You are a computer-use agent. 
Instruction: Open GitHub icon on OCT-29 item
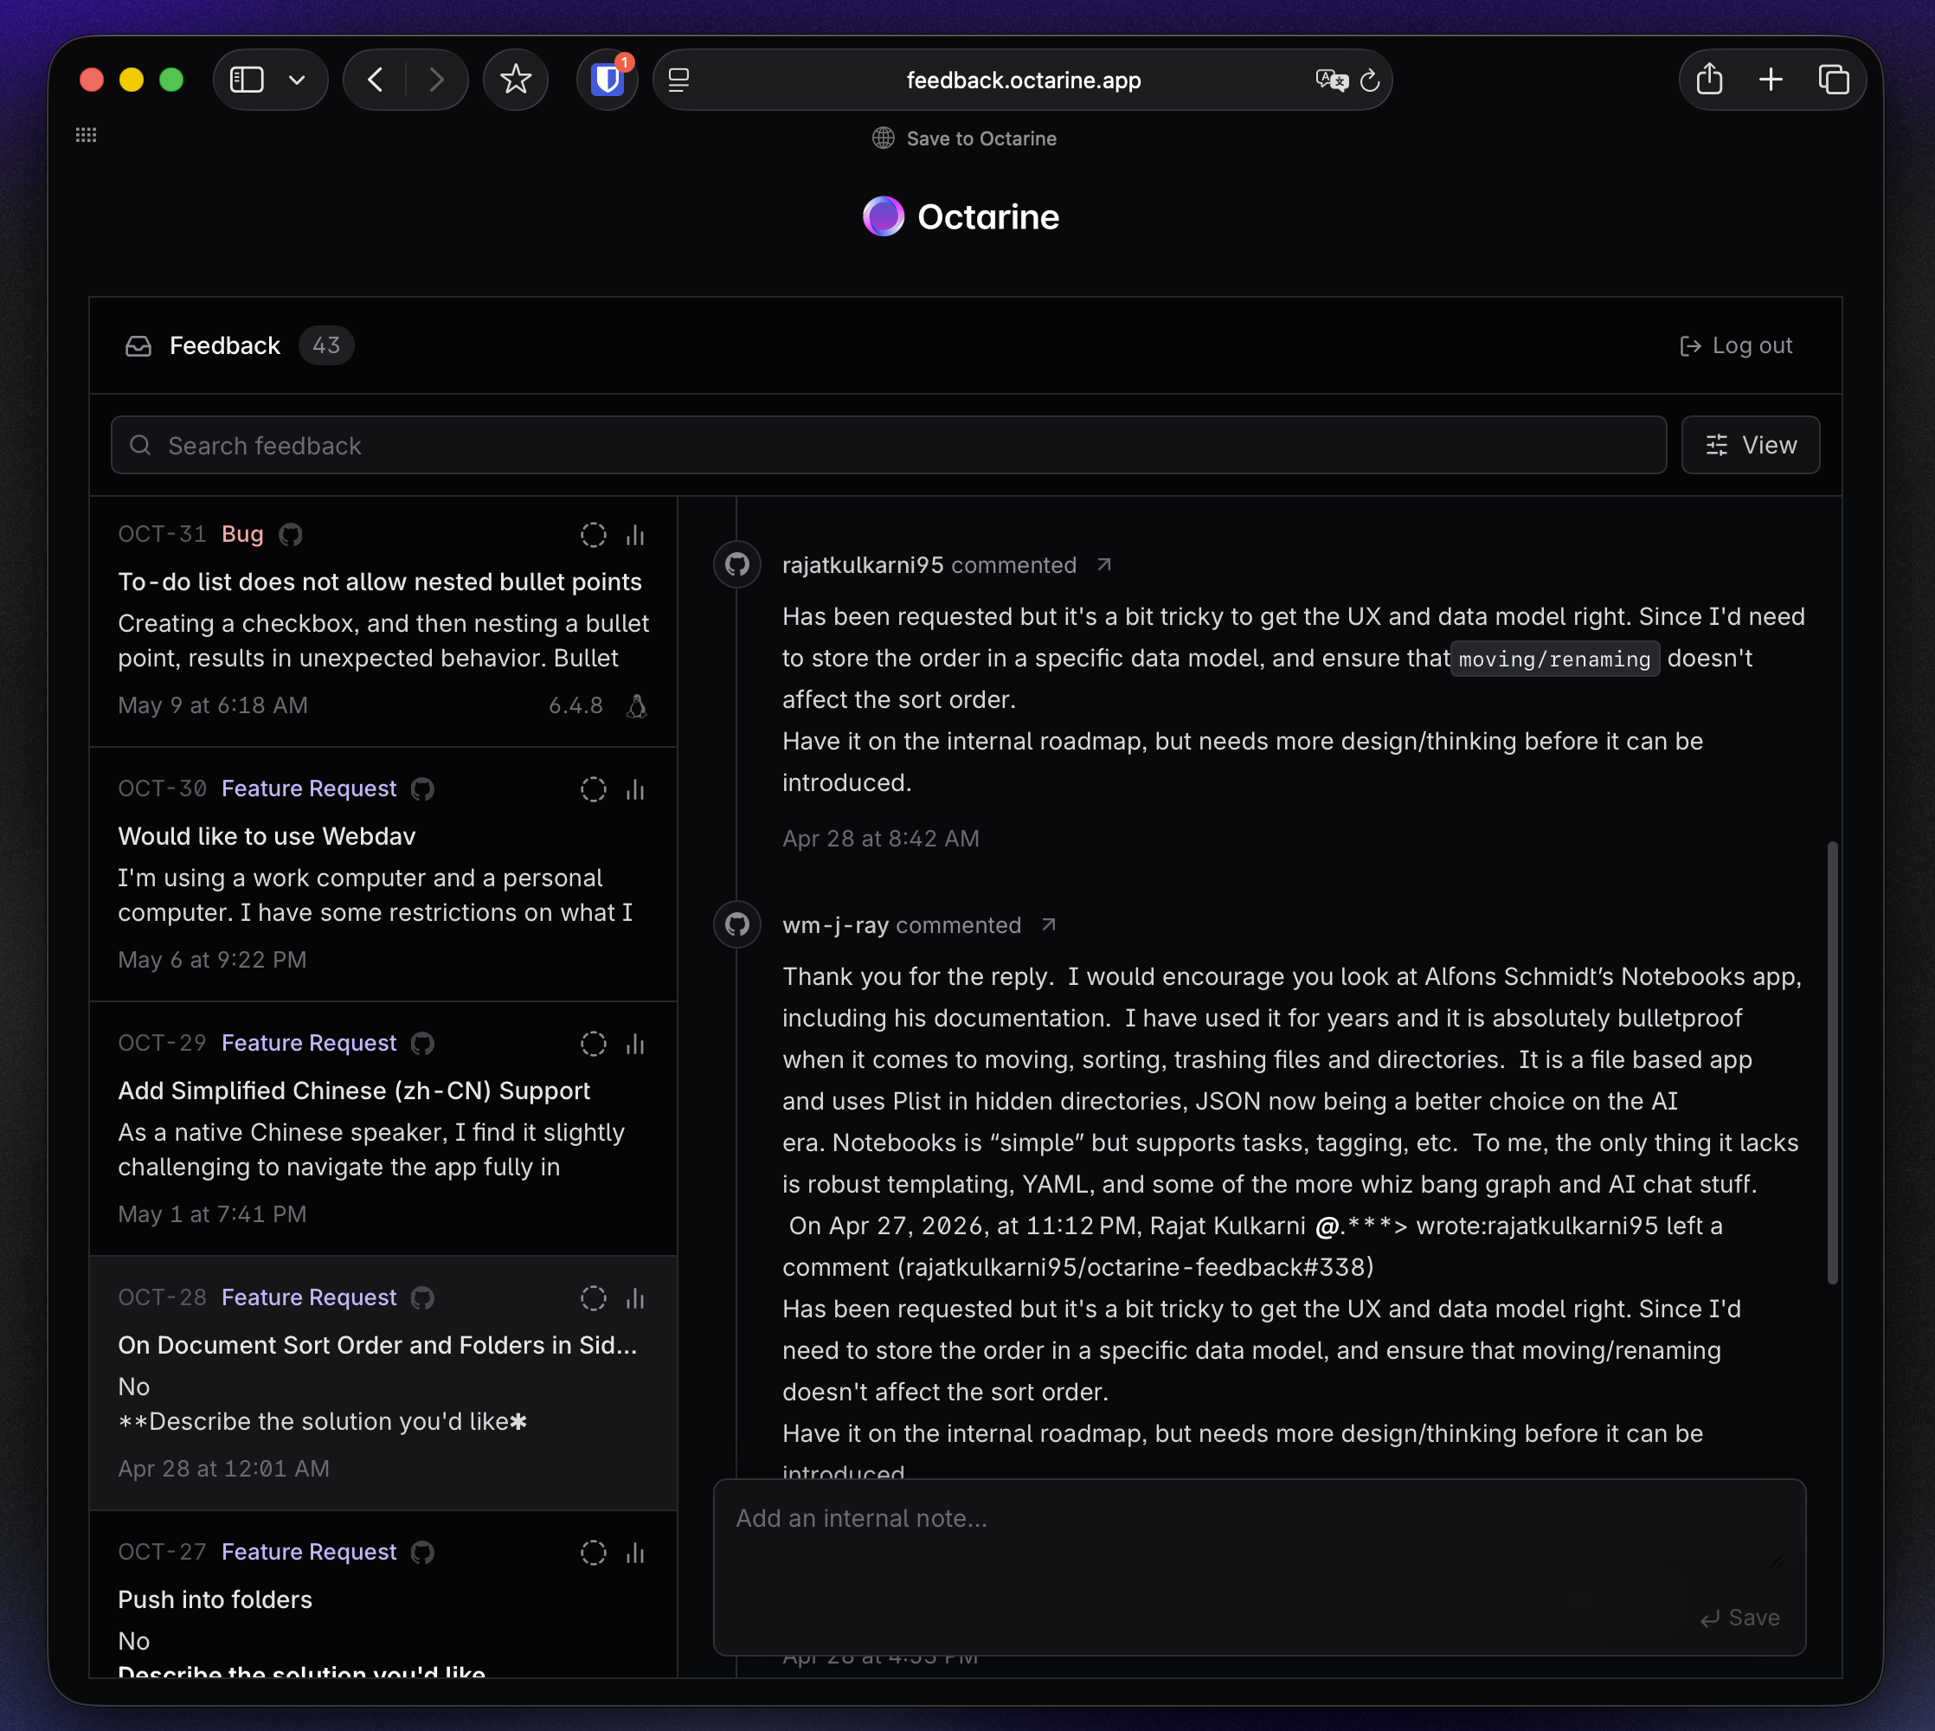(423, 1045)
